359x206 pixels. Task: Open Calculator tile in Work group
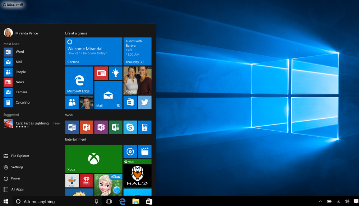point(145,127)
